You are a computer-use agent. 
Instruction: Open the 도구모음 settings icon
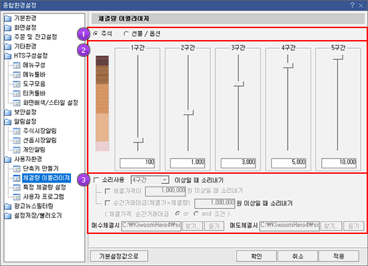17,84
